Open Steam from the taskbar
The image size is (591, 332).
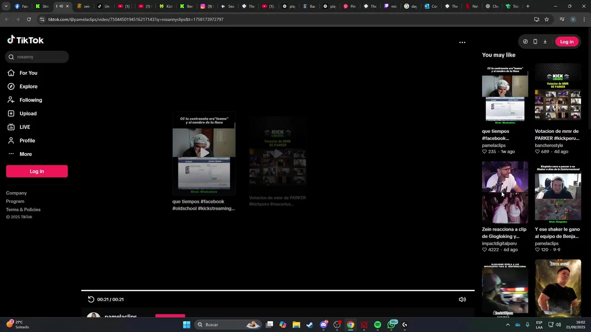[310, 325]
